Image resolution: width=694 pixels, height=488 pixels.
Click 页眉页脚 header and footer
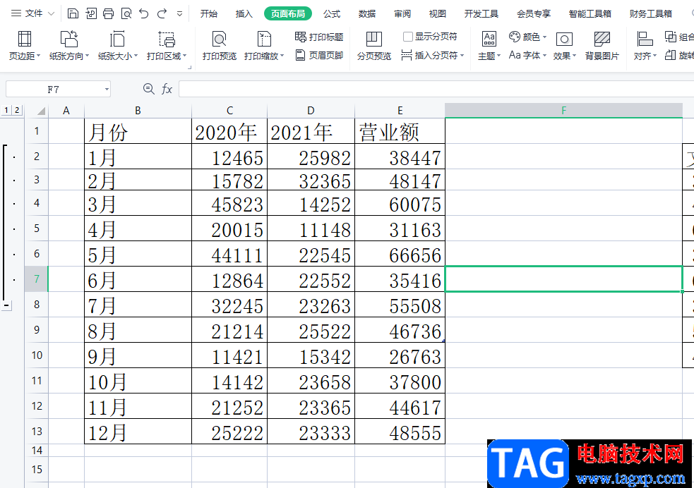(x=319, y=55)
